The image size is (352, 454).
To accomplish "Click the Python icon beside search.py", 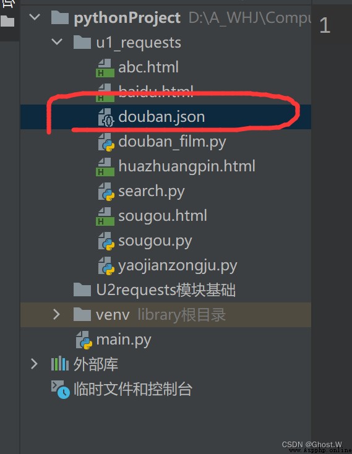I will pyautogui.click(x=106, y=192).
